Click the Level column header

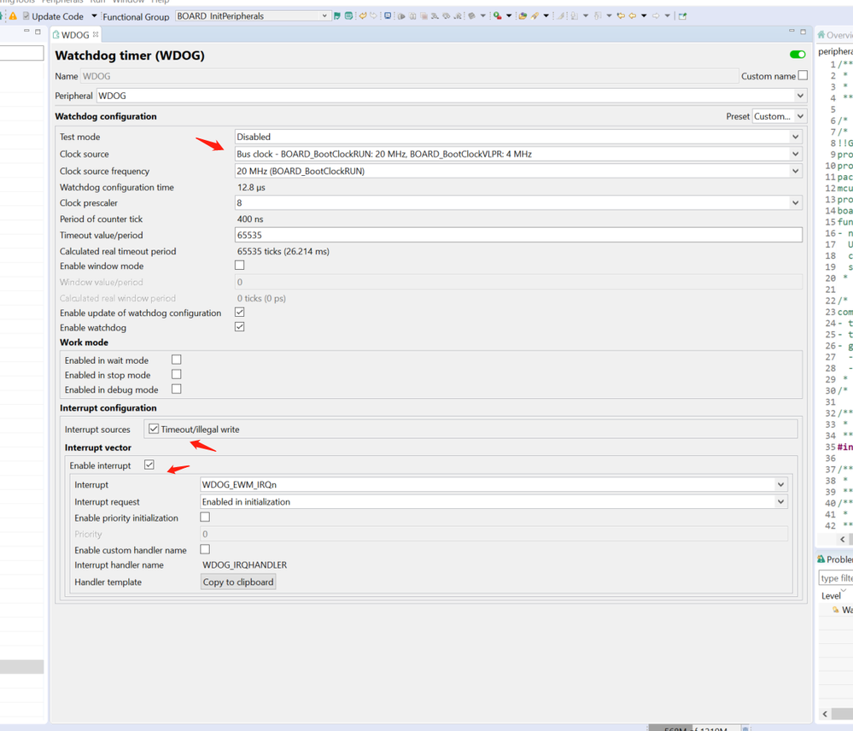831,596
